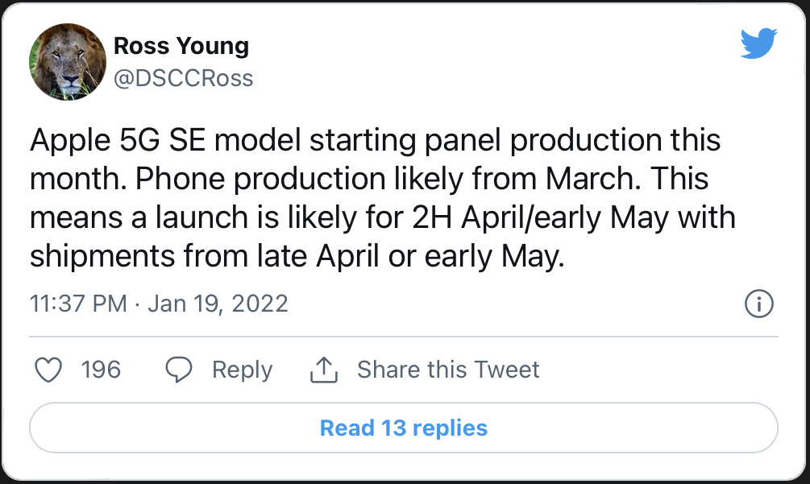Screen dimensions: 810x484
Task: Click the reply speech bubble icon
Action: [x=179, y=370]
